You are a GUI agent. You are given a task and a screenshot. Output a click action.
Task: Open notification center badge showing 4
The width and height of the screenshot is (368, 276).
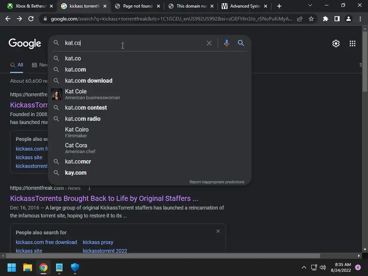pyautogui.click(x=358, y=267)
